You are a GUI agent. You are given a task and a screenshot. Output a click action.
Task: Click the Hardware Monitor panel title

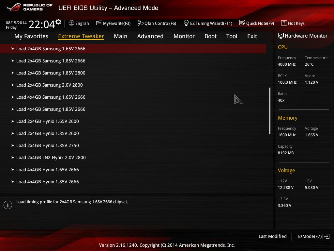306,36
